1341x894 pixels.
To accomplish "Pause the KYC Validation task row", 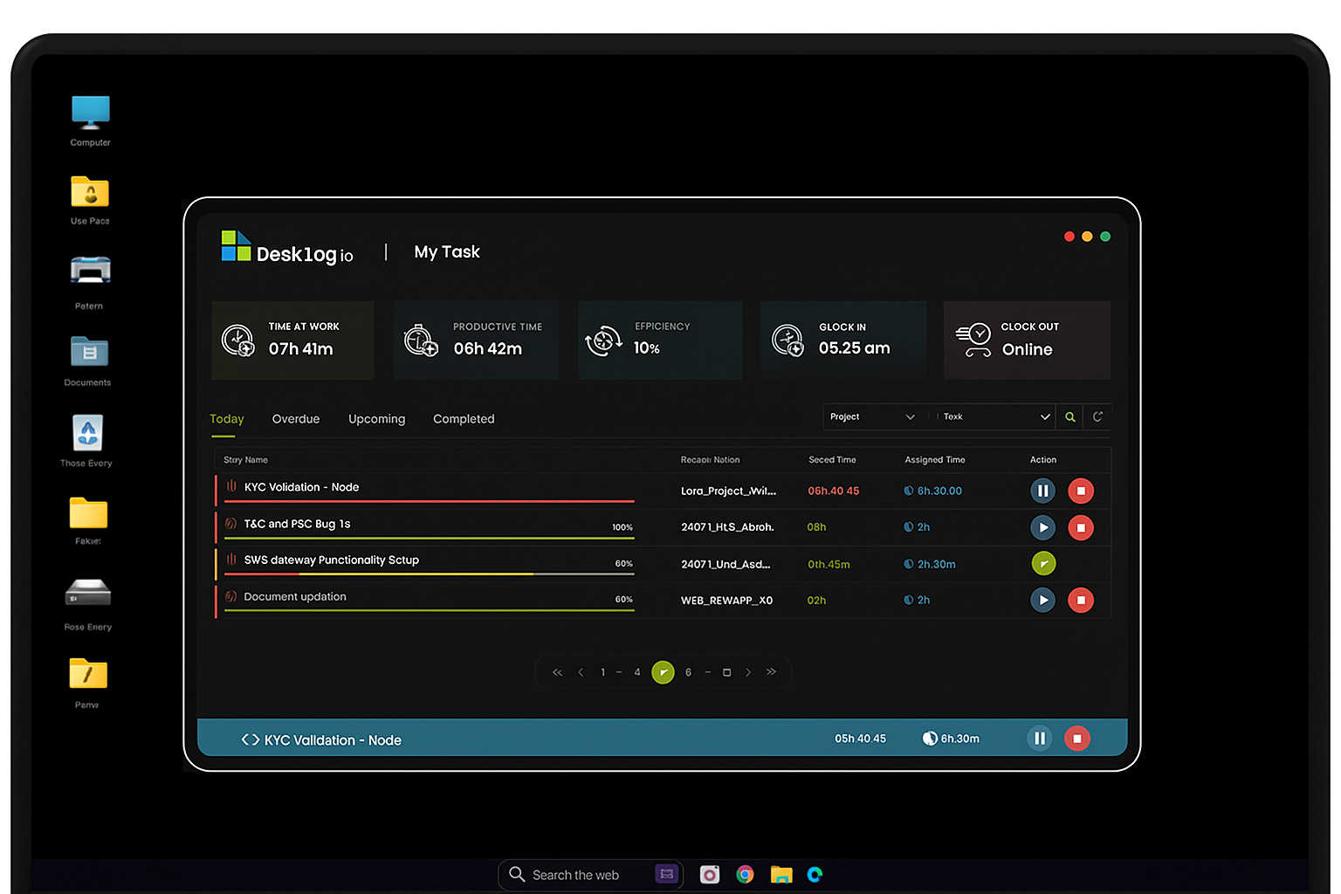I will pyautogui.click(x=1042, y=491).
